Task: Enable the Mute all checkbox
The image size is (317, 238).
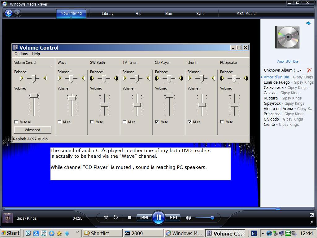Action: point(16,122)
